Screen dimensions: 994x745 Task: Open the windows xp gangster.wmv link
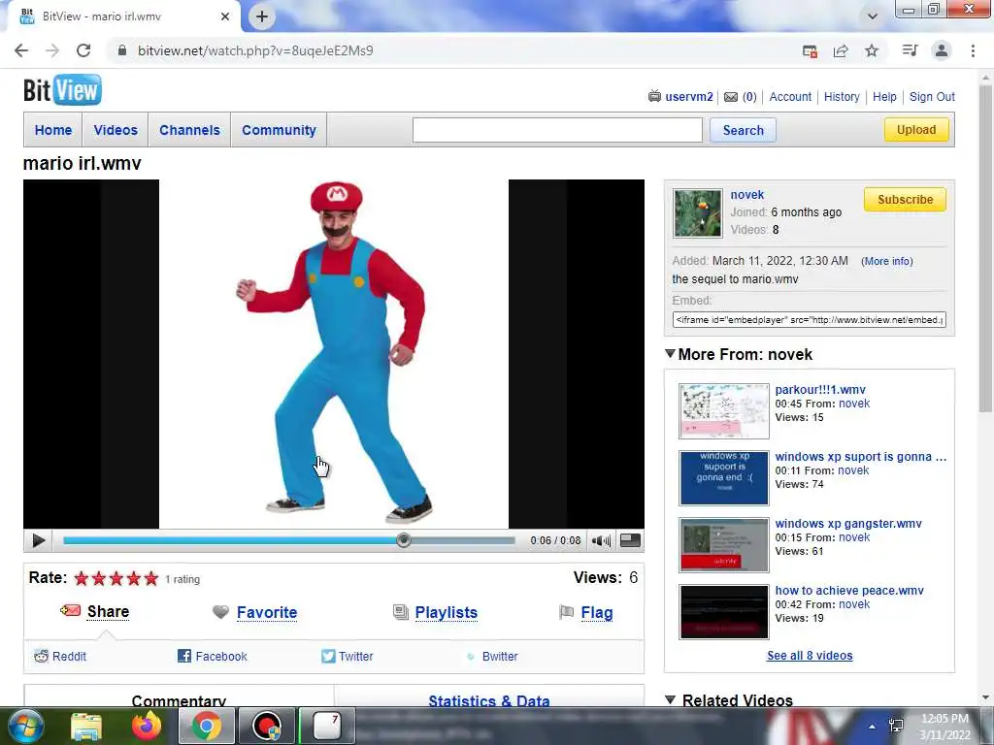848,524
